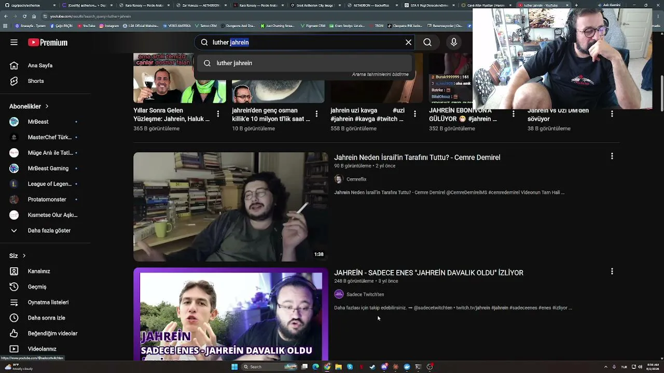
Task: Open the YouTube hamburger guide menu
Action: click(14, 42)
